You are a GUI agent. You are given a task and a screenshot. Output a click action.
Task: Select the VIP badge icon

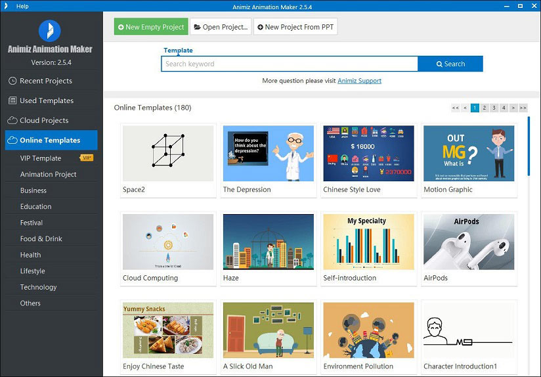(x=86, y=158)
